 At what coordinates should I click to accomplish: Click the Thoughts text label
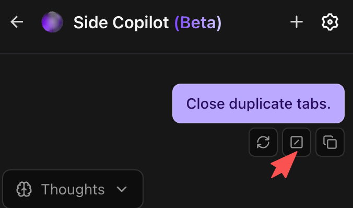pos(73,189)
